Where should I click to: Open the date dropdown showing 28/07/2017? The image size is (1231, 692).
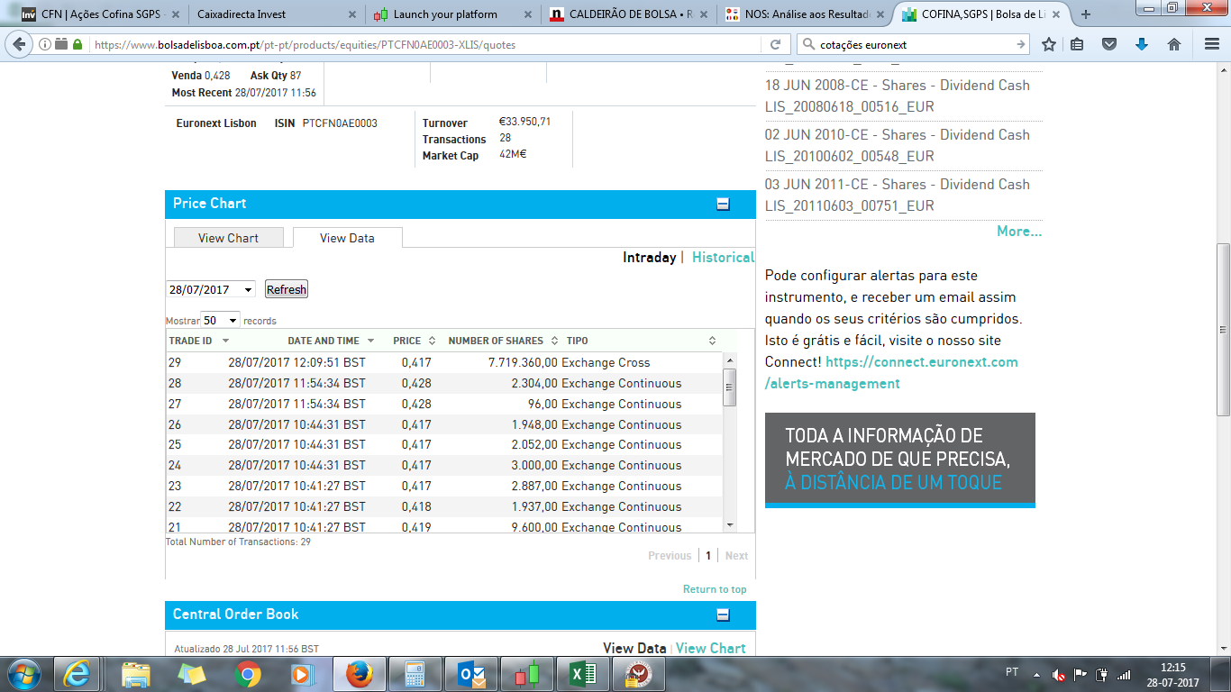tap(212, 289)
